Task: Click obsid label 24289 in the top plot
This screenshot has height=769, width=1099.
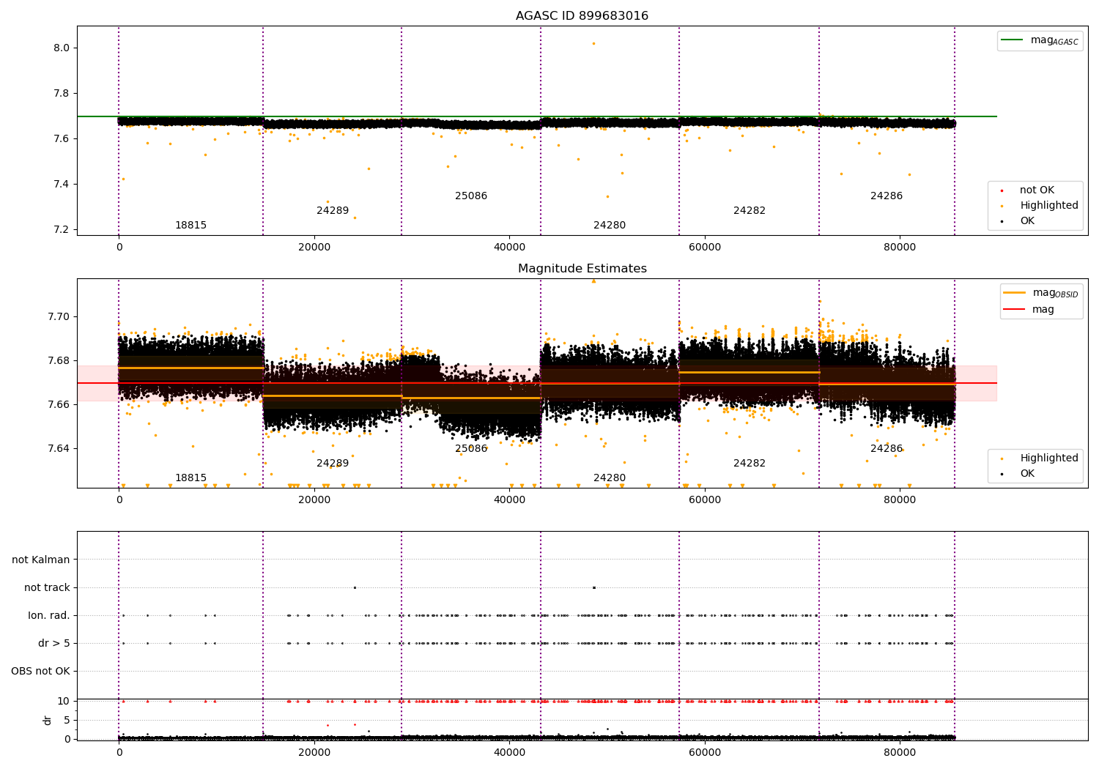Action: 333,211
